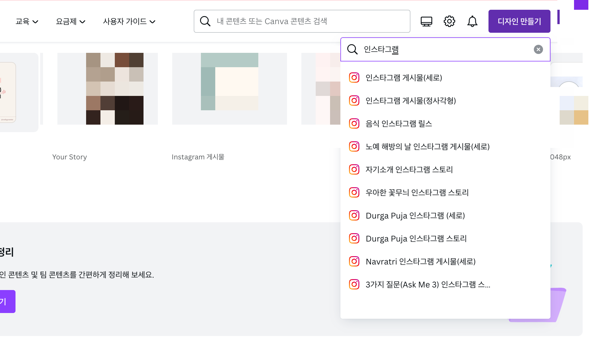This screenshot has width=601, height=340.
Task: Open the desktop app monitor icon
Action: (426, 21)
